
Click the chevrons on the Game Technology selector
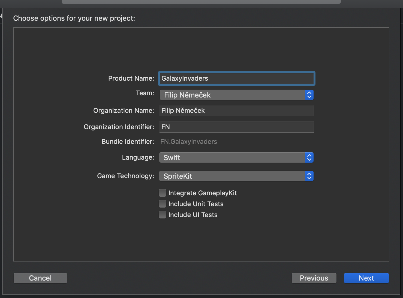coord(309,176)
